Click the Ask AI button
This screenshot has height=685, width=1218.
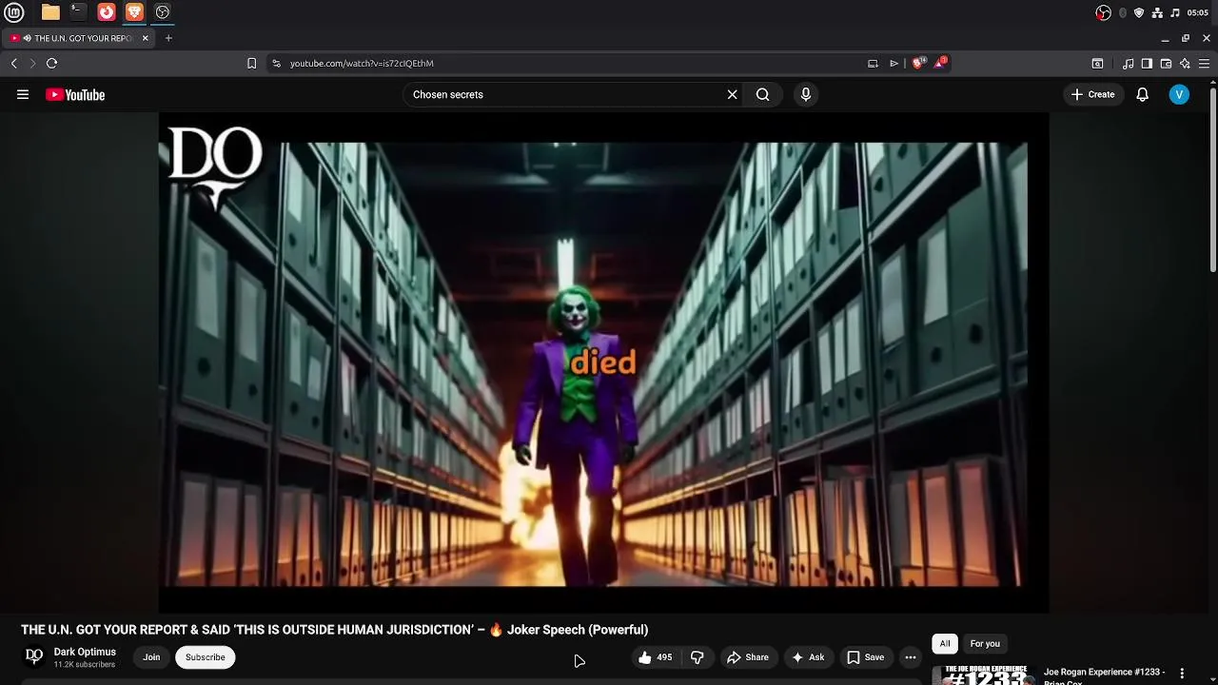click(808, 657)
